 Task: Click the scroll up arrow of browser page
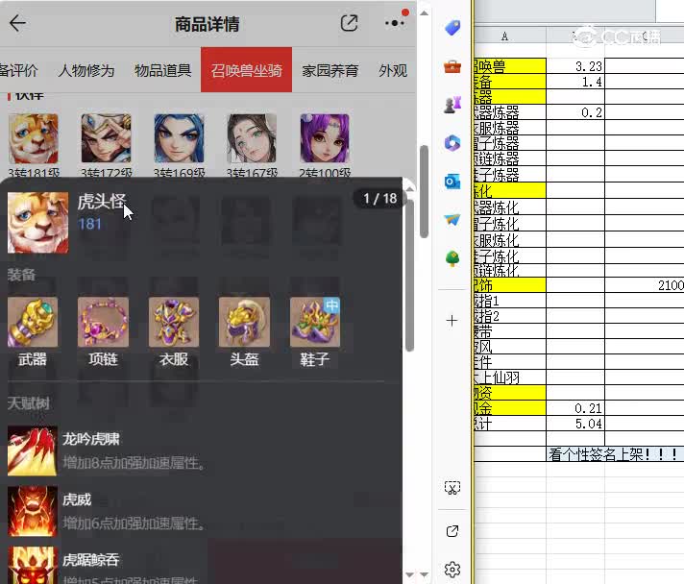tap(424, 13)
